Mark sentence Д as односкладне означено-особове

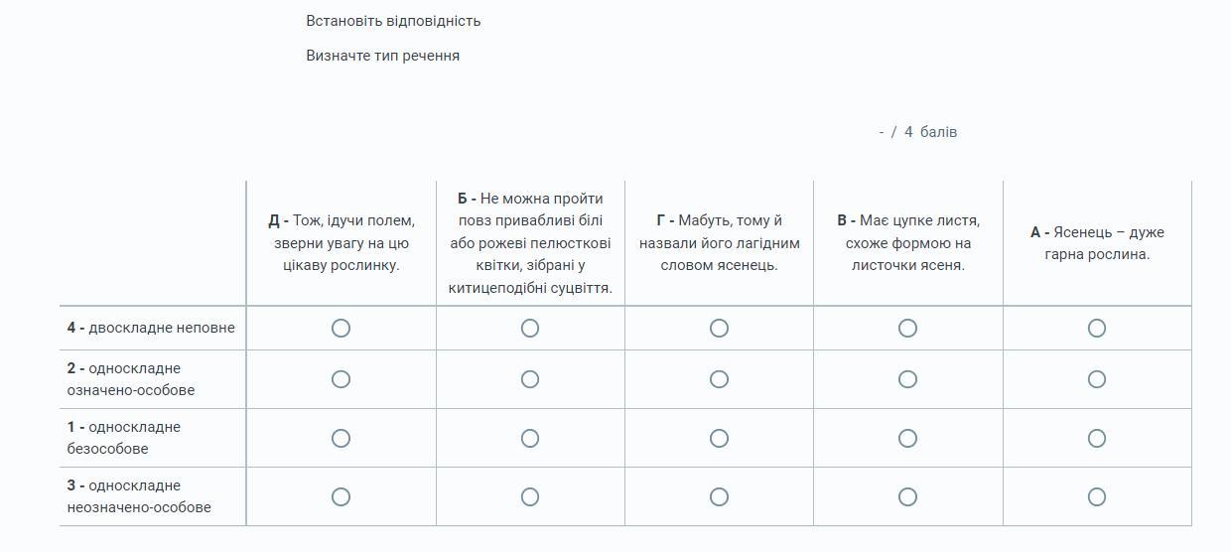341,379
